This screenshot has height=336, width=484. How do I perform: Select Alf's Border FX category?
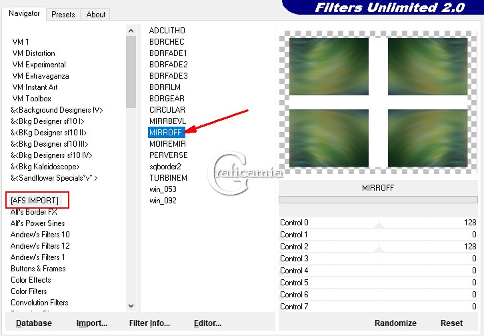pos(33,212)
